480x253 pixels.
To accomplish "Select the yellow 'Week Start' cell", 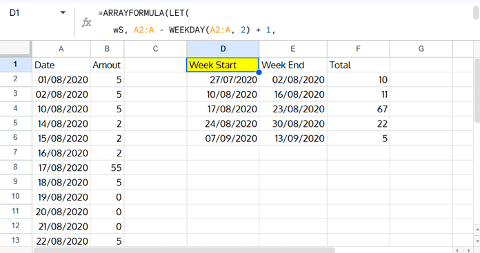I will point(223,65).
